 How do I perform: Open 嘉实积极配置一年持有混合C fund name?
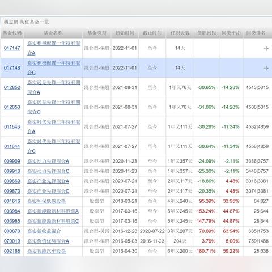click(54, 68)
